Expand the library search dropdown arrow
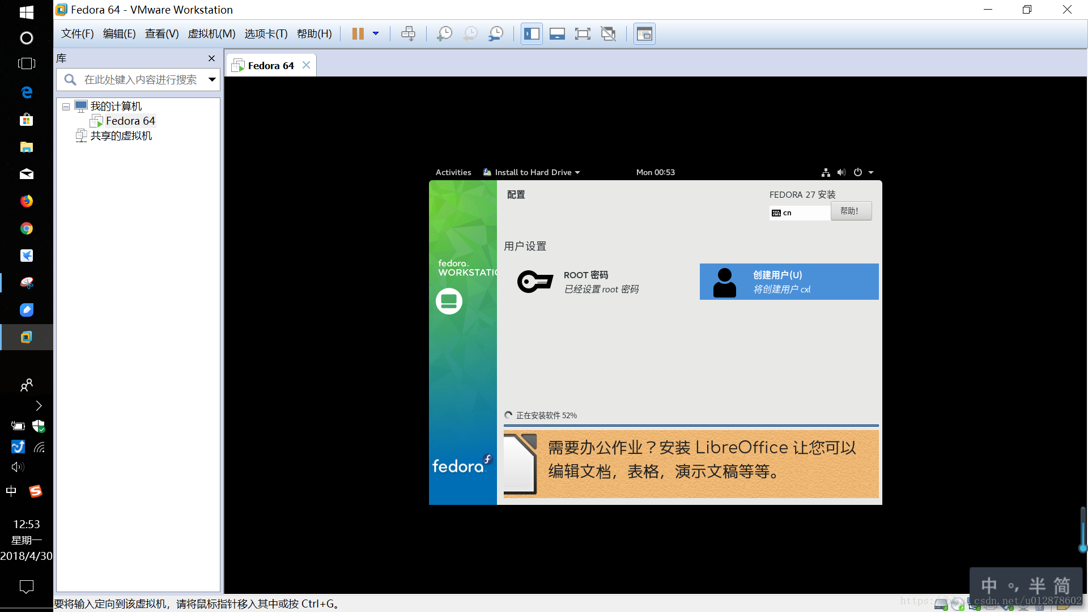The height and width of the screenshot is (612, 1088). point(212,80)
